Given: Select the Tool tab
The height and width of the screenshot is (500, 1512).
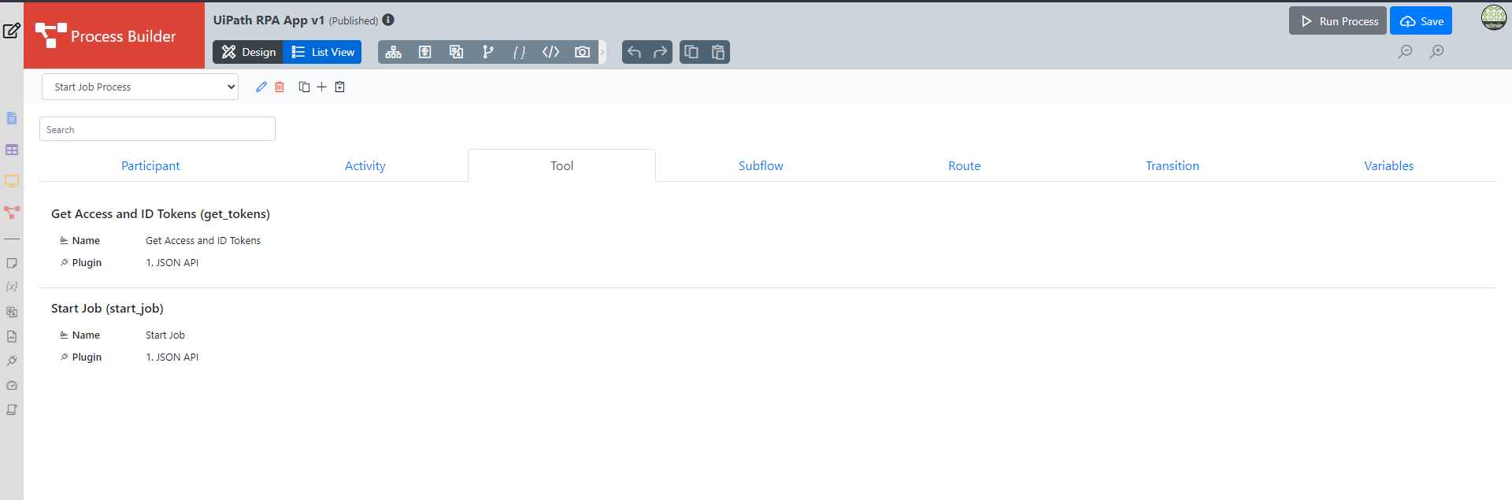Looking at the screenshot, I should [x=561, y=166].
